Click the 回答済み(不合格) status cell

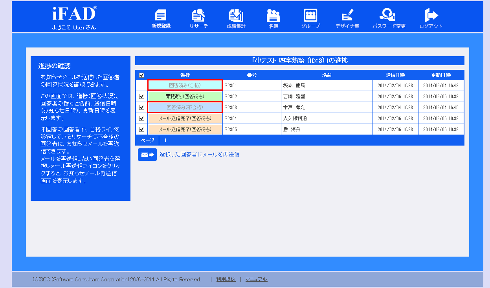coord(185,107)
